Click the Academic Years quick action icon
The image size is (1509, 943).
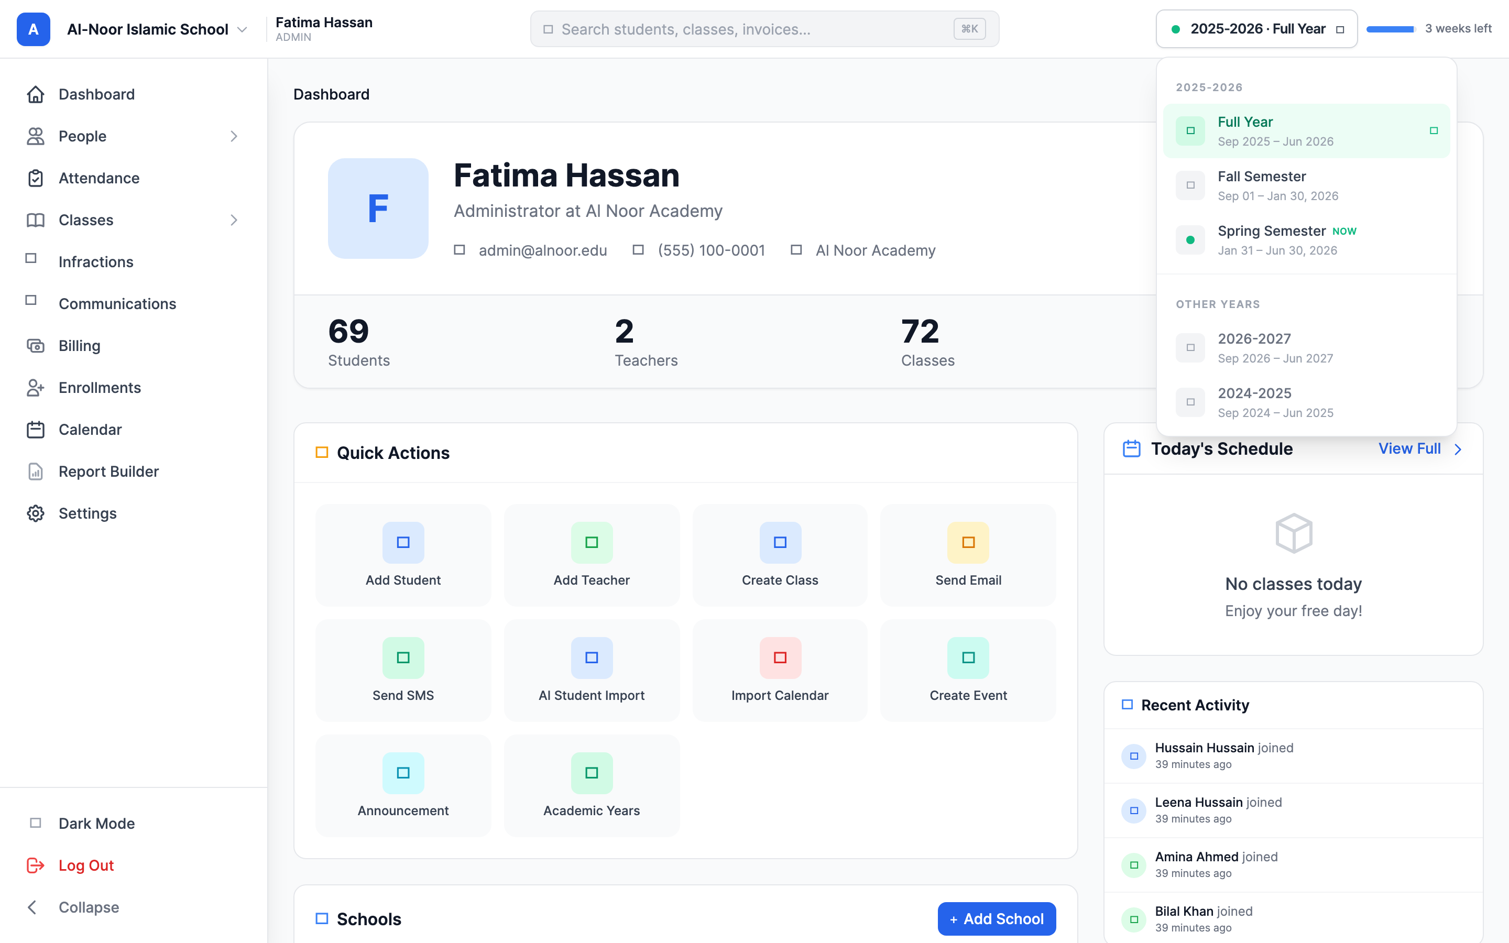(592, 773)
